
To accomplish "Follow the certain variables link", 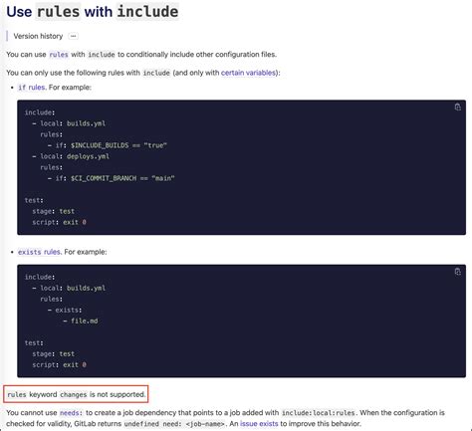I will point(248,73).
